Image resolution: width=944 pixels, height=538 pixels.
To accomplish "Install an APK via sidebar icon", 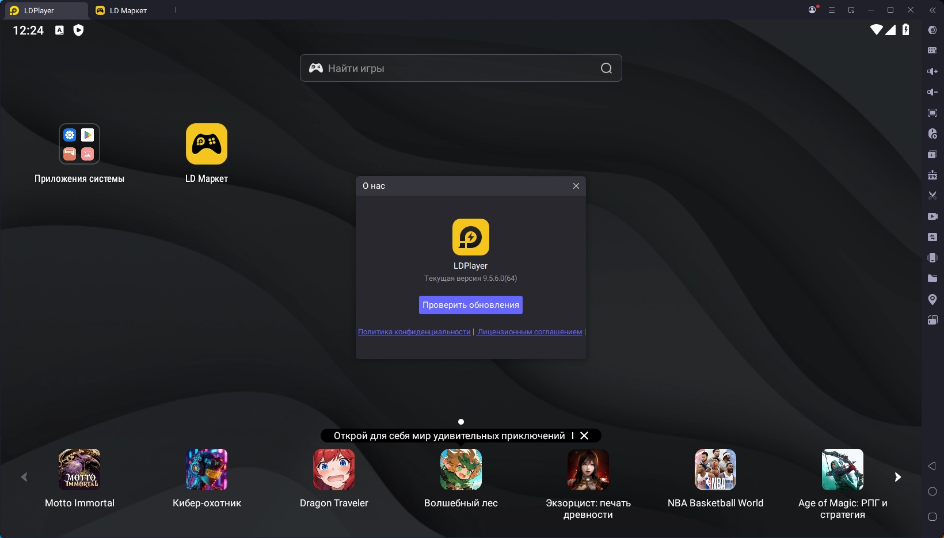I will [x=932, y=175].
